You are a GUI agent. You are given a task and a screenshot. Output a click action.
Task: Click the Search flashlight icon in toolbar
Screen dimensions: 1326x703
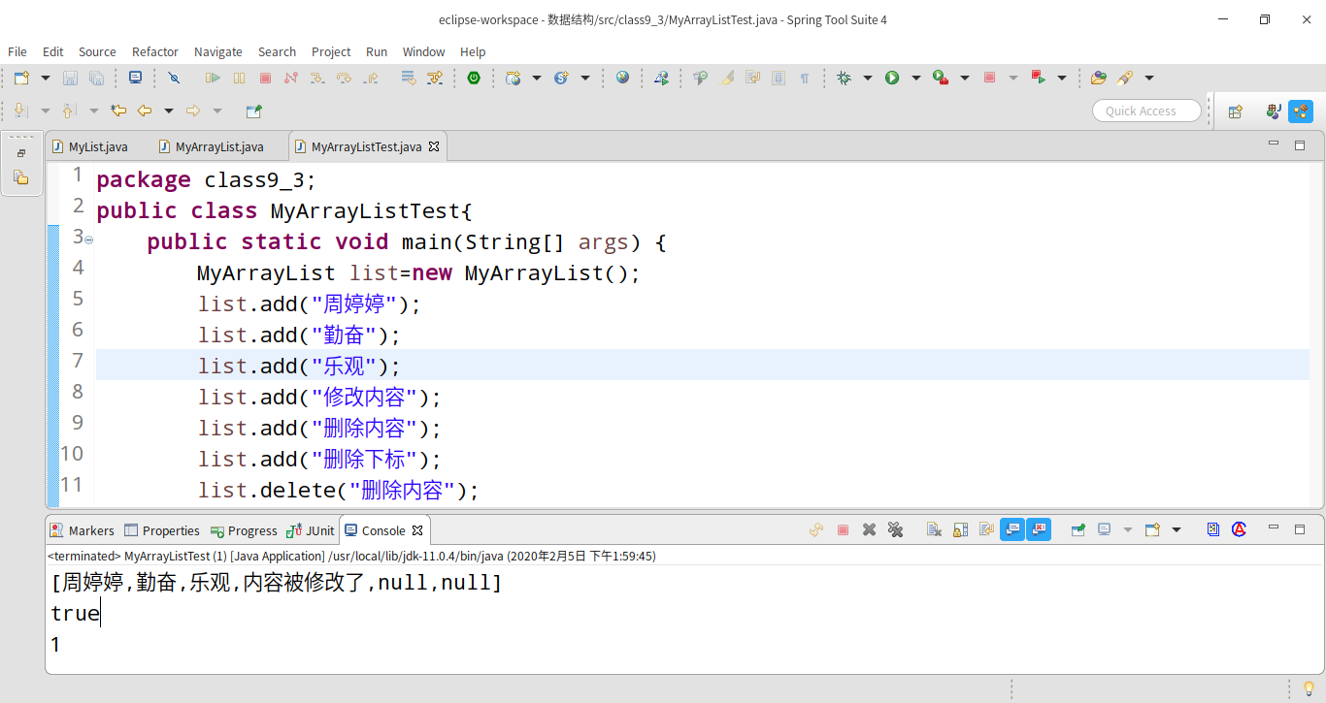pos(1125,78)
